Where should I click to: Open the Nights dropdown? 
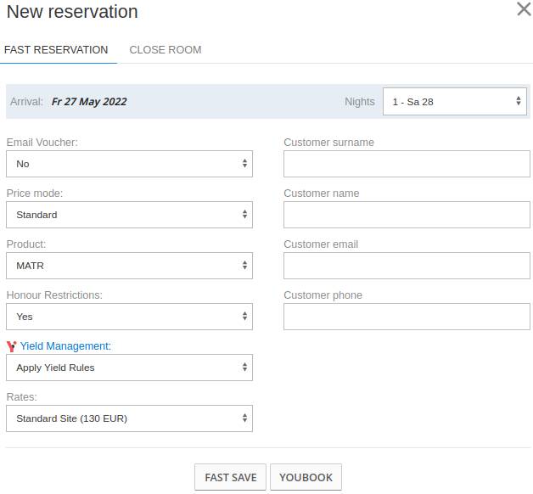455,102
